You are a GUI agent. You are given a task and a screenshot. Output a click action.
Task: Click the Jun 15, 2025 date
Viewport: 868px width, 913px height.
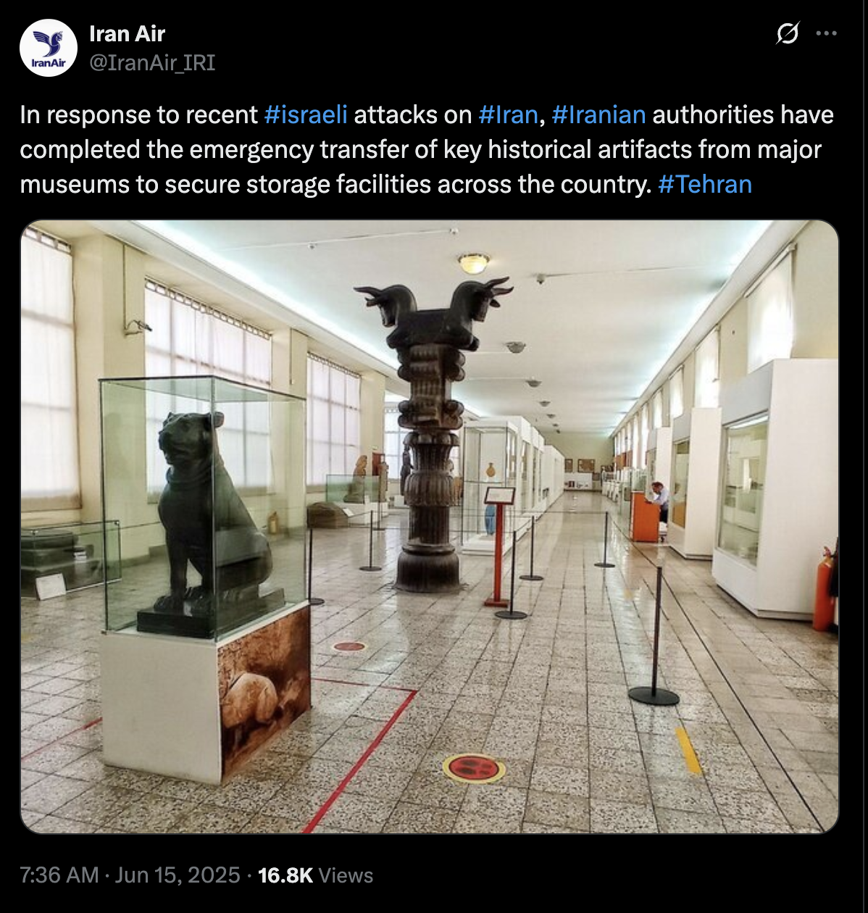click(177, 875)
